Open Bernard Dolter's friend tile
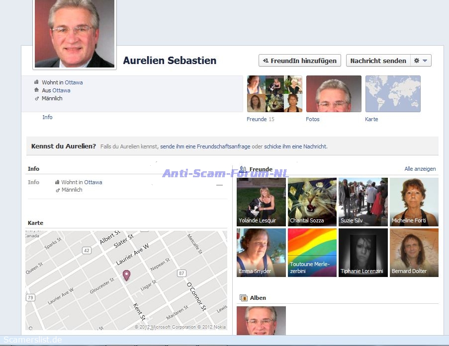Screen dimensions: 449x346 (414, 252)
